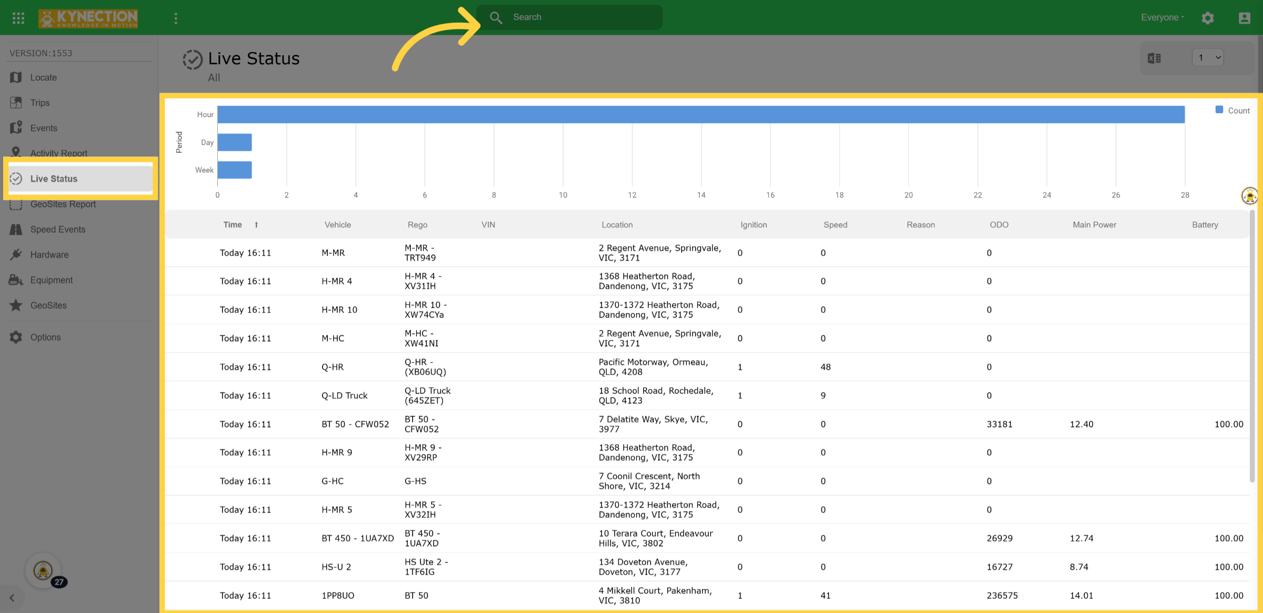Open the Options menu item
This screenshot has height=613, width=1263.
tap(45, 337)
